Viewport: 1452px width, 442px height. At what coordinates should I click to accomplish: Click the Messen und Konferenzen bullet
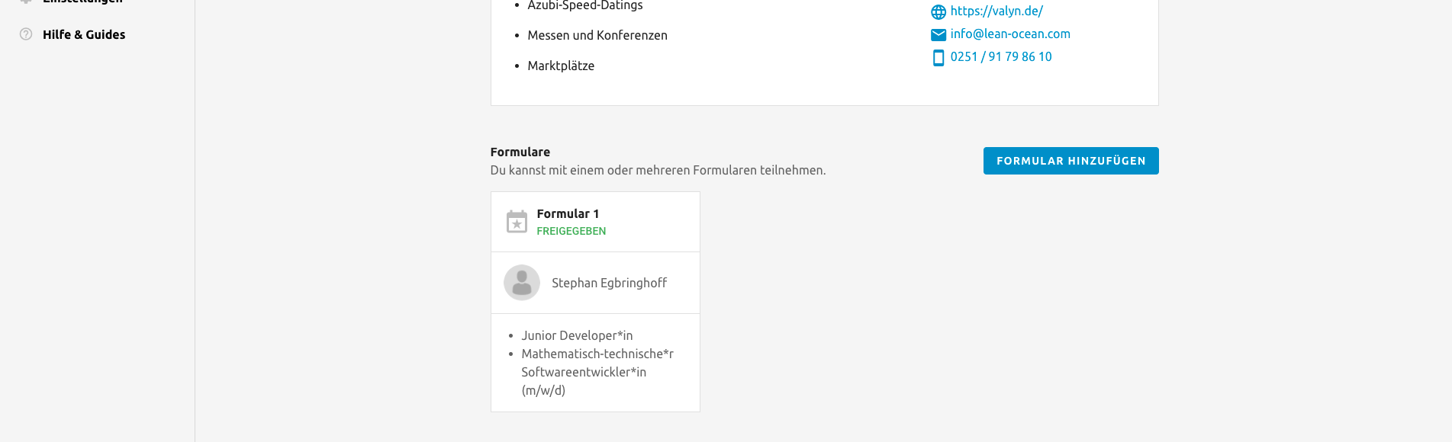coord(597,35)
